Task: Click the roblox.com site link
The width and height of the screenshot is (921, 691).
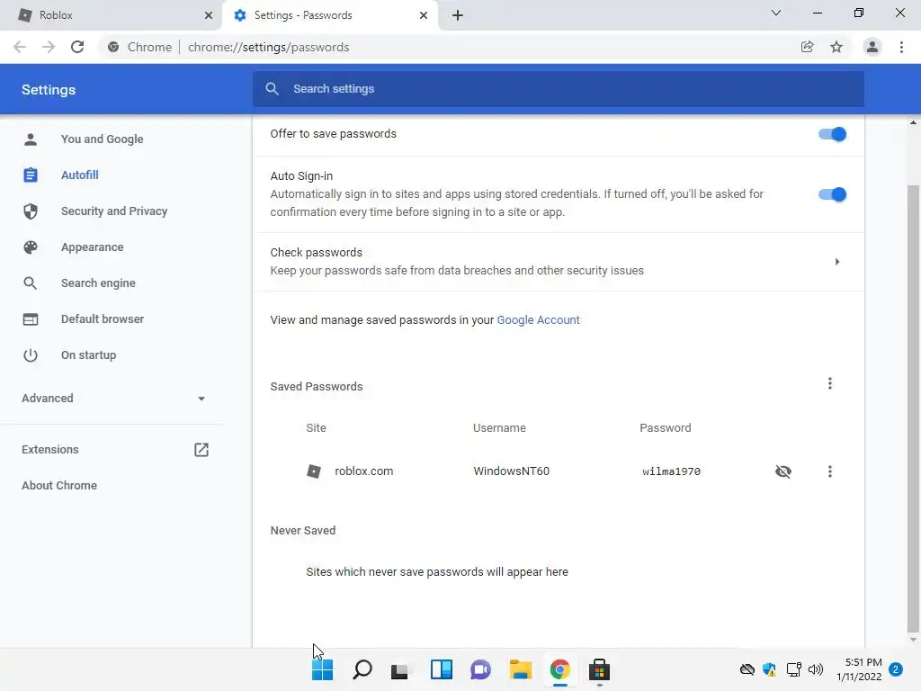Action: [x=363, y=471]
